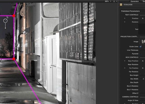Image resolution: width=145 pixels, height=104 pixels.
Task: Expand the Position parameter under Text Controls
Action: (125, 18)
